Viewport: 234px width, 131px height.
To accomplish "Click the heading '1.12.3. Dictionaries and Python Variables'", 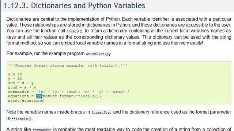I will tap(74, 6).
